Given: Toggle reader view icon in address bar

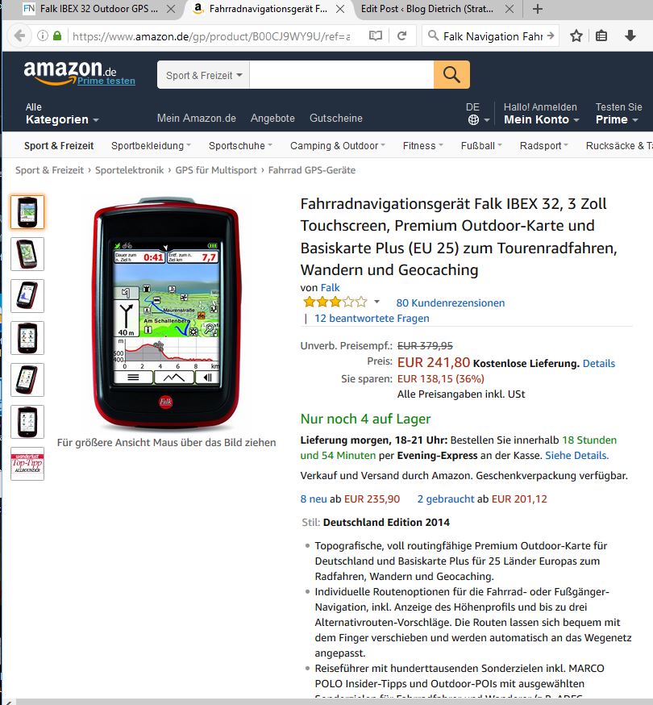Looking at the screenshot, I should (375, 36).
